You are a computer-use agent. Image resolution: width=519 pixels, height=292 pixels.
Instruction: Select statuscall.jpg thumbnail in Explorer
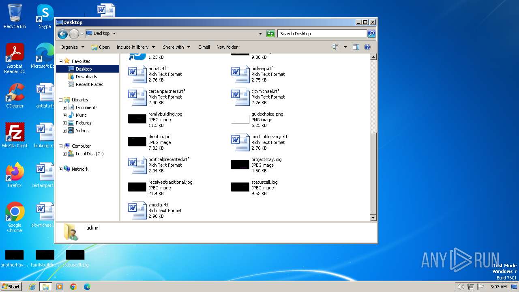[240, 187]
